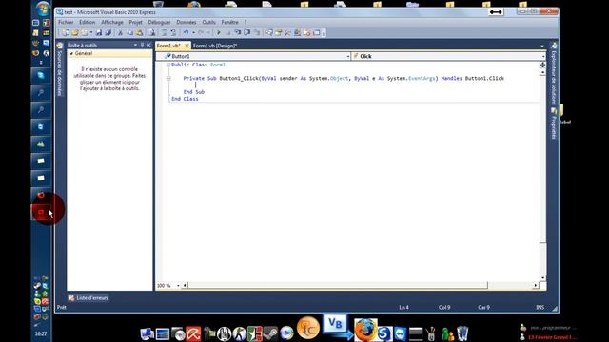Open the Undo history dropdown arrow
The width and height of the screenshot is (609, 342).
click(x=193, y=33)
